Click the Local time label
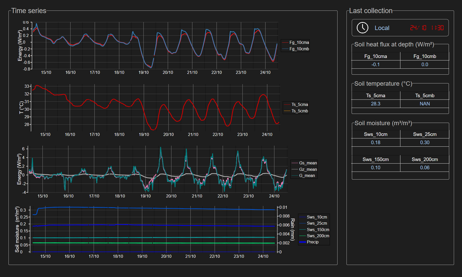This screenshot has height=277, width=462. coord(382,28)
